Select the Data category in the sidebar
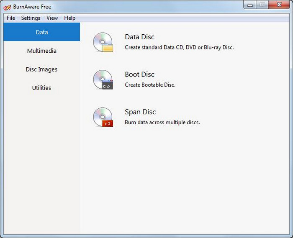The height and width of the screenshot is (238, 293). pos(41,32)
